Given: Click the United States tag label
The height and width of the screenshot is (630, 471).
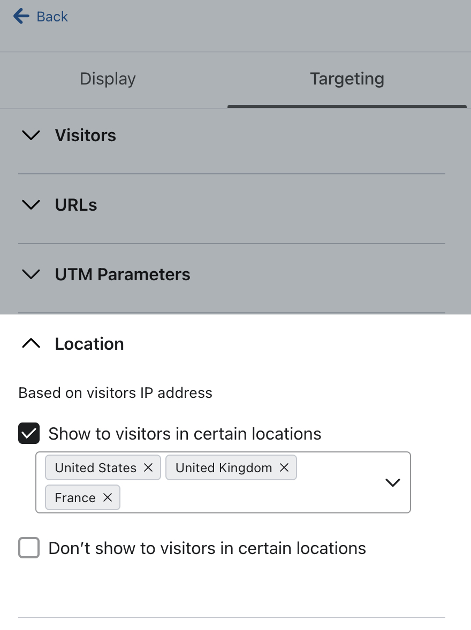Looking at the screenshot, I should pos(95,468).
